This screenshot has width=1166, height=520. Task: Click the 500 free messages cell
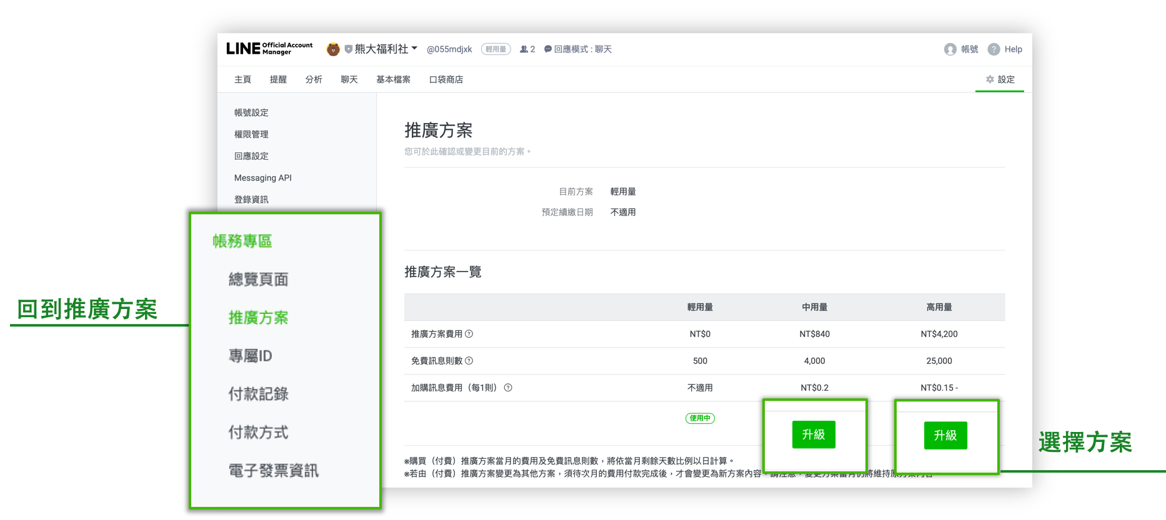coord(700,361)
